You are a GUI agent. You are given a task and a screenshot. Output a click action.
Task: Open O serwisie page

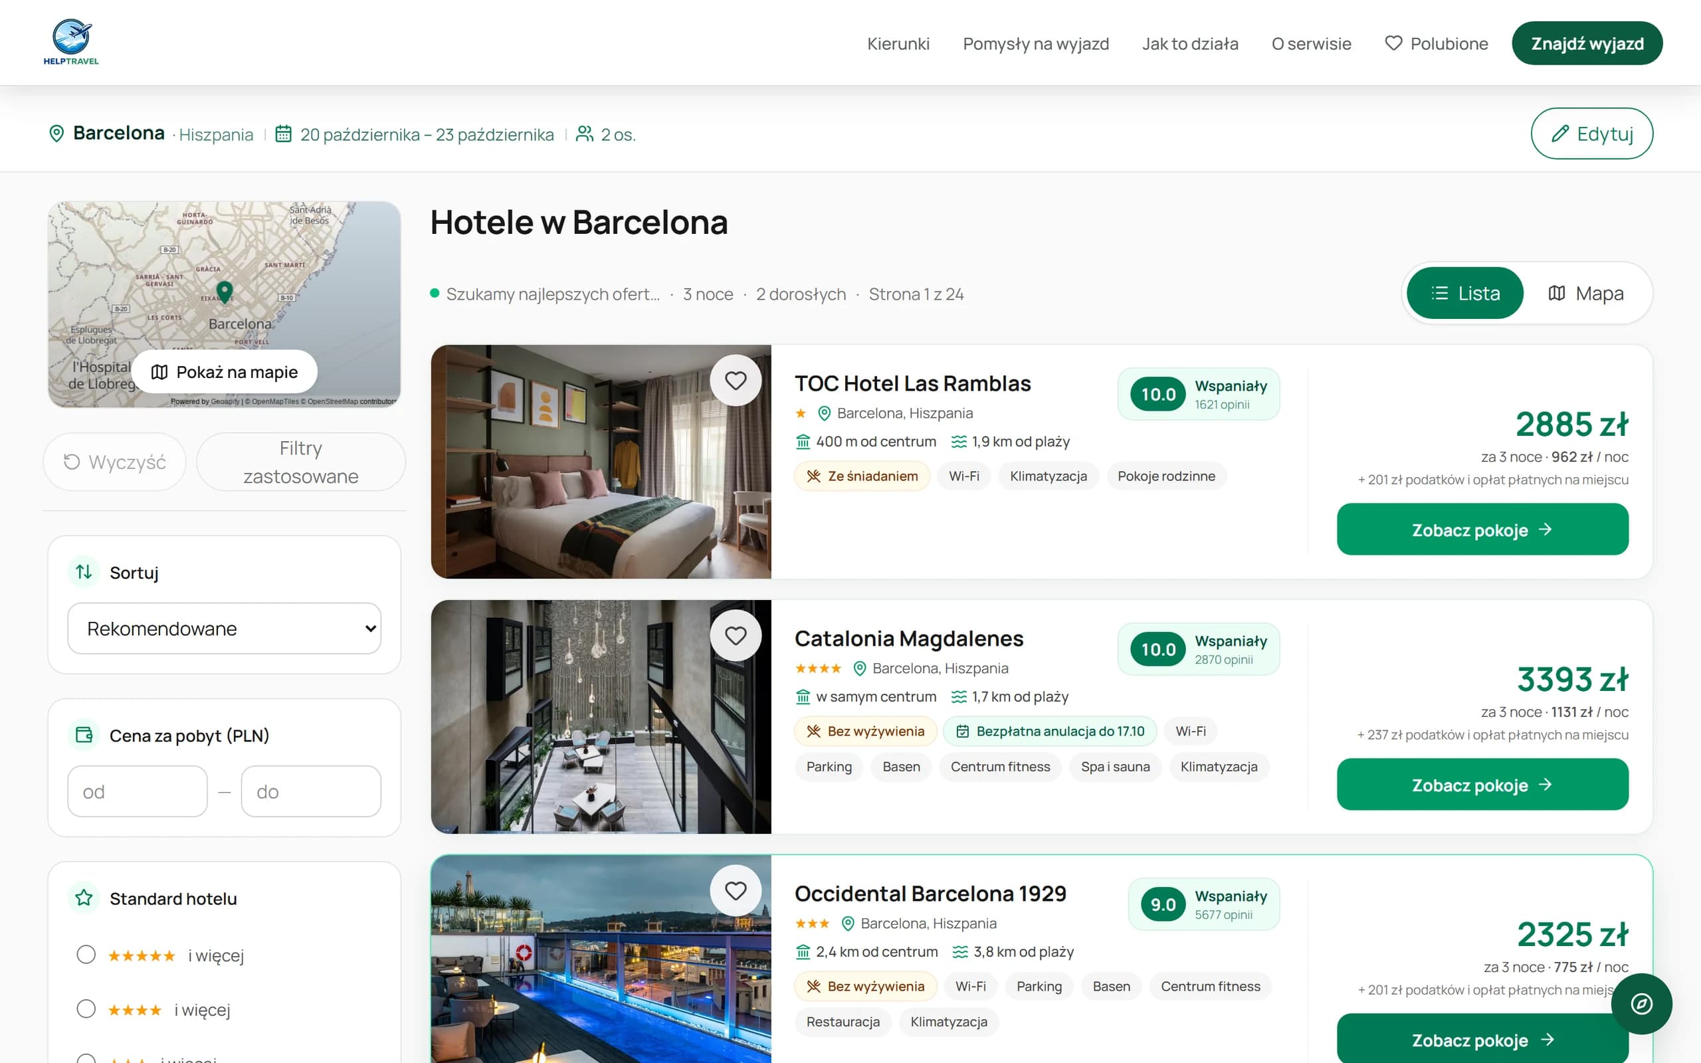pos(1311,44)
